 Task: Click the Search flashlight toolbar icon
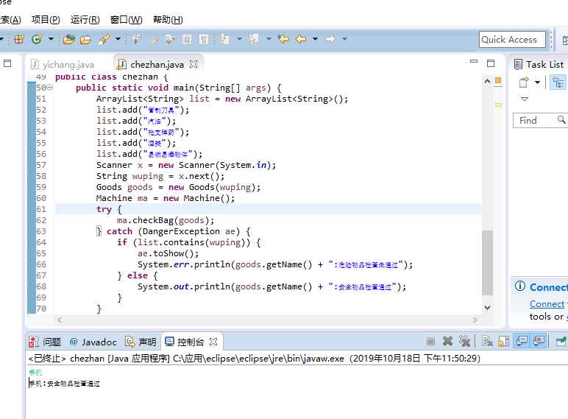[x=104, y=39]
